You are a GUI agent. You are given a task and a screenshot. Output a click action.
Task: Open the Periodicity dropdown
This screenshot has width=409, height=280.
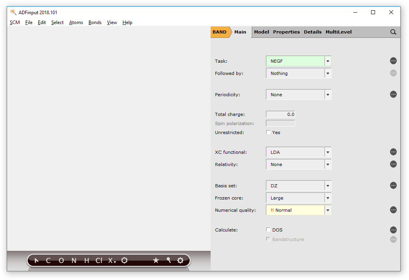298,95
